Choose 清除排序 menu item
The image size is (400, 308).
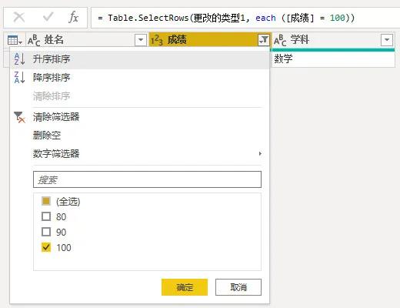[x=139, y=96]
